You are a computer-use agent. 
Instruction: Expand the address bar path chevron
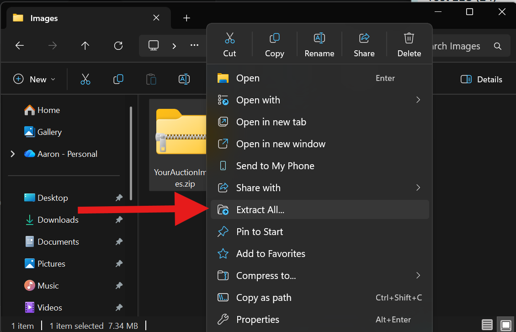point(174,46)
